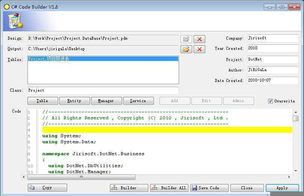Click the vertical scrollbar thumb in code area
This screenshot has height=196, width=304.
[295, 118]
